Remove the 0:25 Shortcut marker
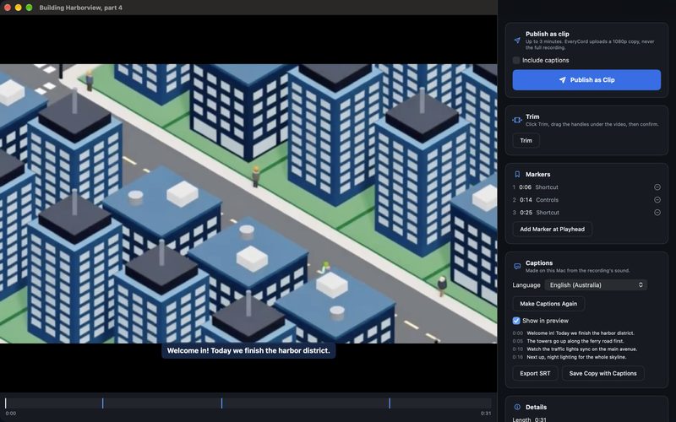Image resolution: width=676 pixels, height=422 pixels. (x=657, y=213)
